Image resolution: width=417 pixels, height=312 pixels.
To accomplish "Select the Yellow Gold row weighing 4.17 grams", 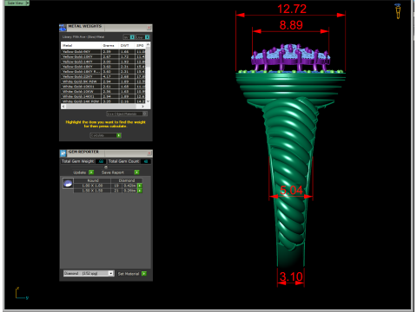I will [x=103, y=76].
